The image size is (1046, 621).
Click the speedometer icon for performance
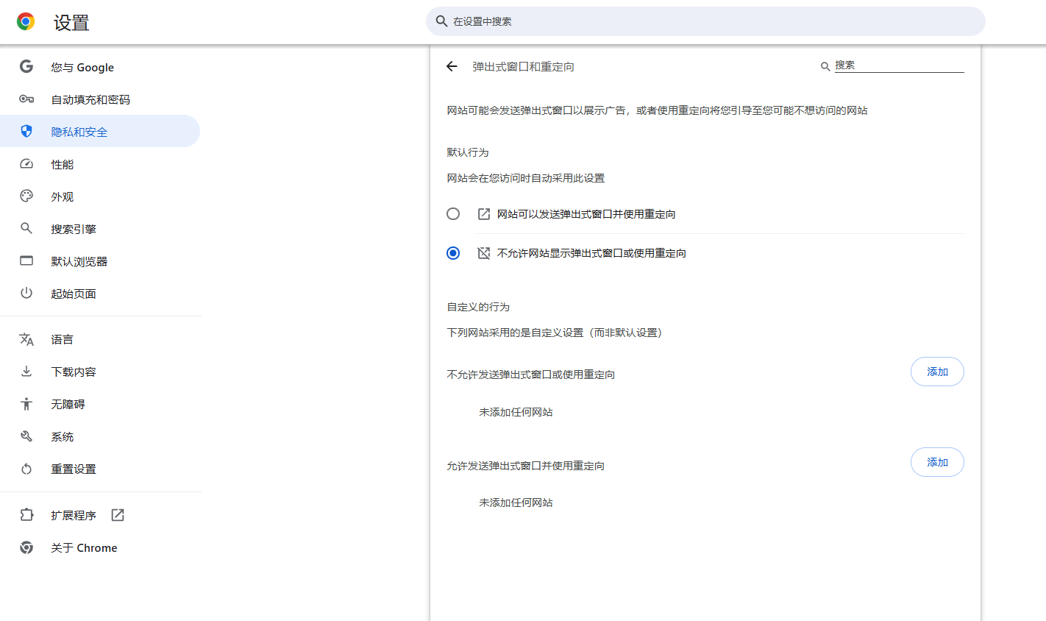[x=26, y=163]
